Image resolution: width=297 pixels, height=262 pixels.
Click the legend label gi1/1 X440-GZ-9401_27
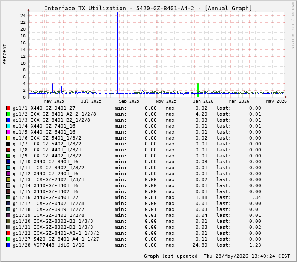[x=44, y=108]
